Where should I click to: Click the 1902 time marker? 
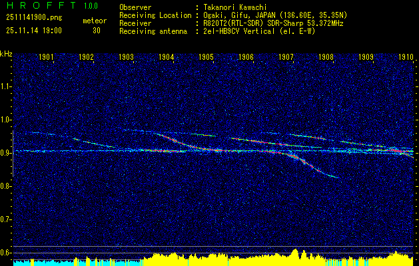coord(86,57)
